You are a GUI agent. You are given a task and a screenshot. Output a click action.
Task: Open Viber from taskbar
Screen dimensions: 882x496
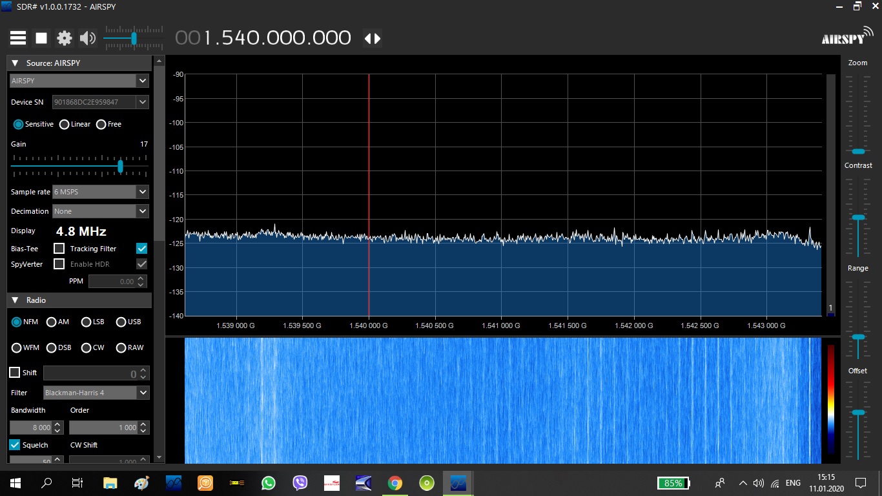tap(300, 483)
